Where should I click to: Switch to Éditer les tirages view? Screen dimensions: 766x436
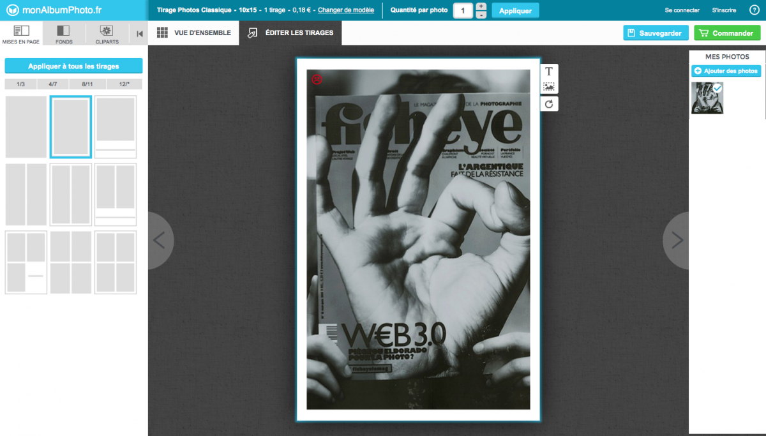[290, 33]
